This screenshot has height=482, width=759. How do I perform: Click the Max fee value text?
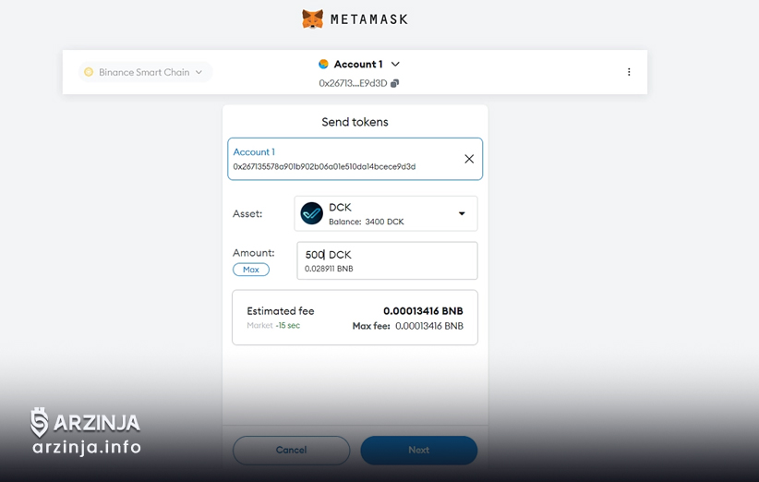407,326
